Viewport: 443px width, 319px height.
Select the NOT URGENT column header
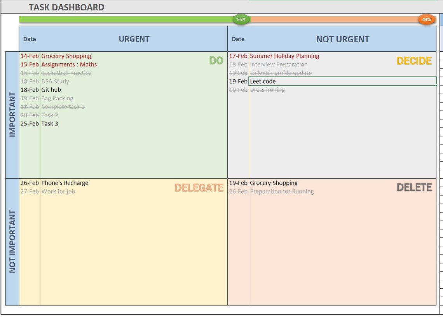click(x=342, y=39)
